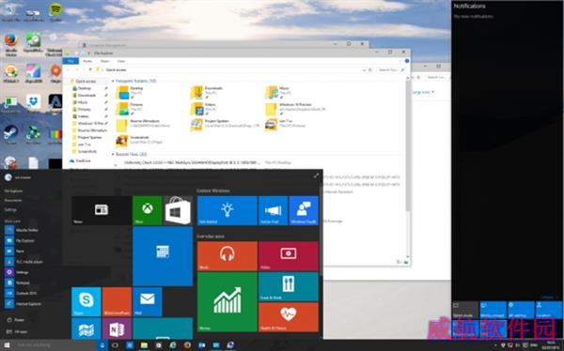The image size is (564, 351).
Task: Select Downloads in the navigation pane
Action: click(x=86, y=95)
